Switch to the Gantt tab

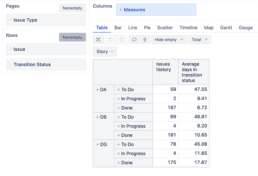(226, 28)
